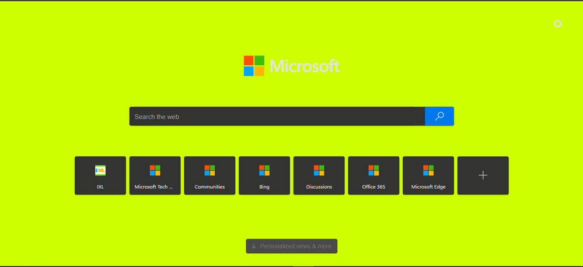Open the Bing quick link tile
583x267 pixels.
(264, 175)
